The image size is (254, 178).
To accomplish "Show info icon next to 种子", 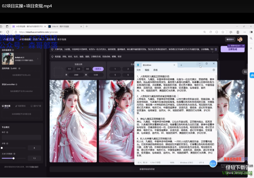I will [7, 132].
